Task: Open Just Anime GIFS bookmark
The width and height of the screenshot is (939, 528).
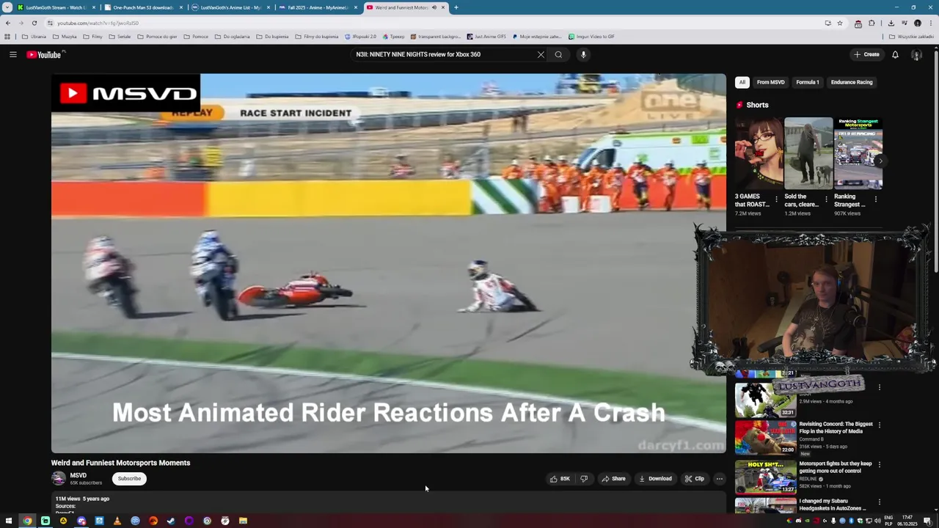Action: (x=486, y=36)
